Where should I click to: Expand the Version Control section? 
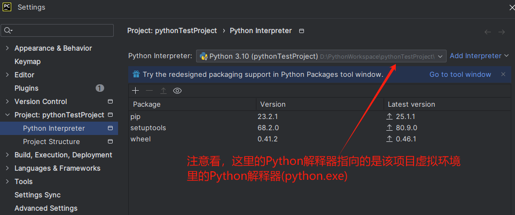[x=7, y=101]
